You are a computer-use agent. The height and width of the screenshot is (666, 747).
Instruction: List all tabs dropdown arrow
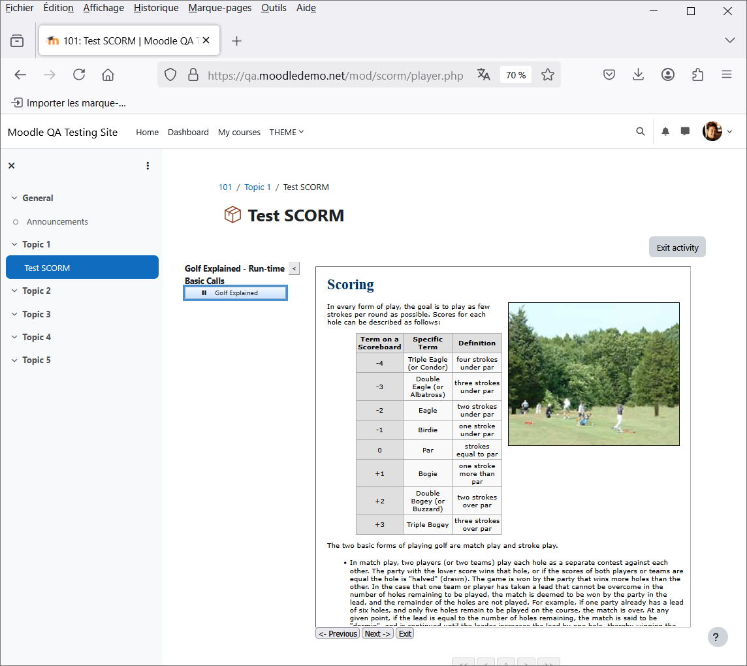[729, 40]
